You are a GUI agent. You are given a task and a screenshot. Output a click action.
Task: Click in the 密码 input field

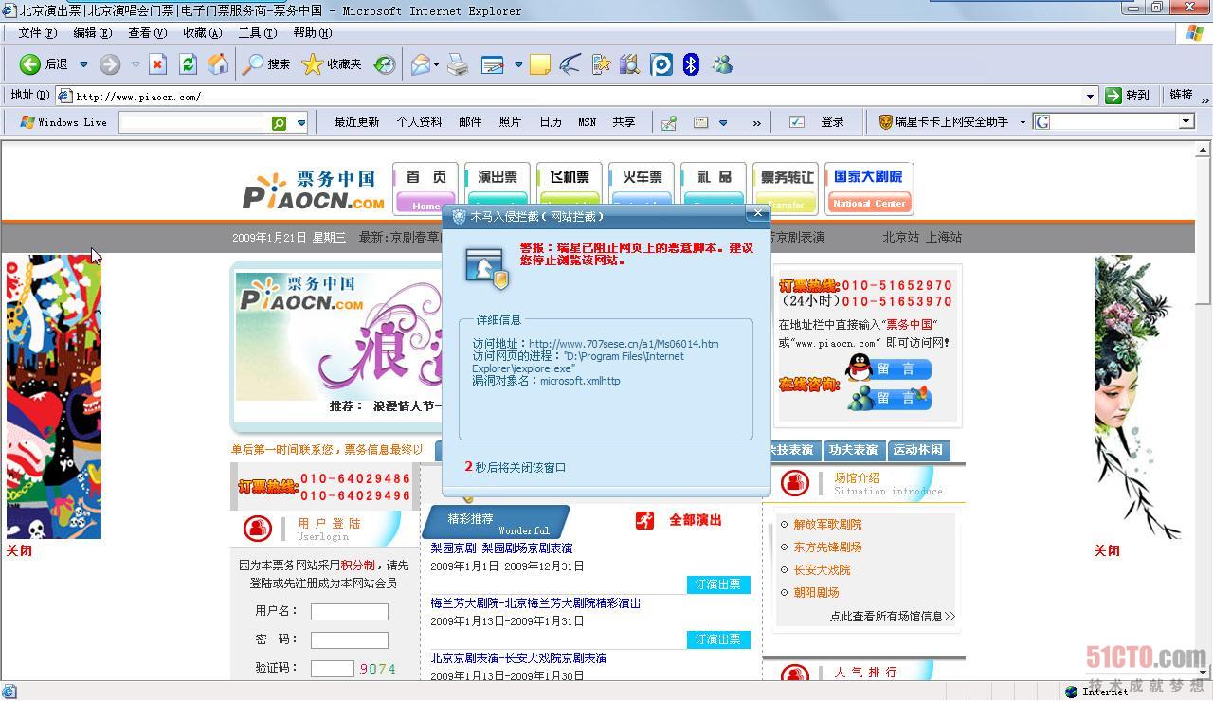click(350, 640)
